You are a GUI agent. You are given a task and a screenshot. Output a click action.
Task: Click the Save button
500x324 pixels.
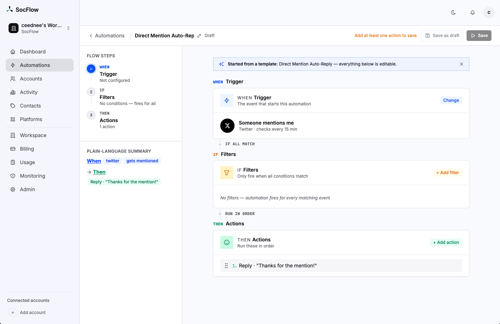tap(479, 36)
